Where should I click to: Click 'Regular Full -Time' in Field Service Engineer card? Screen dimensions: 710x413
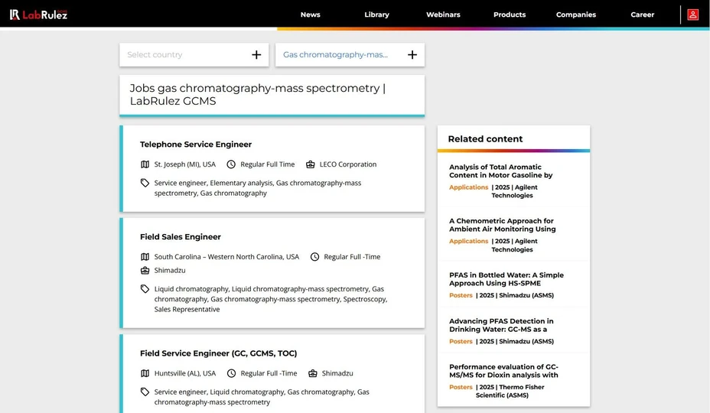(x=269, y=373)
